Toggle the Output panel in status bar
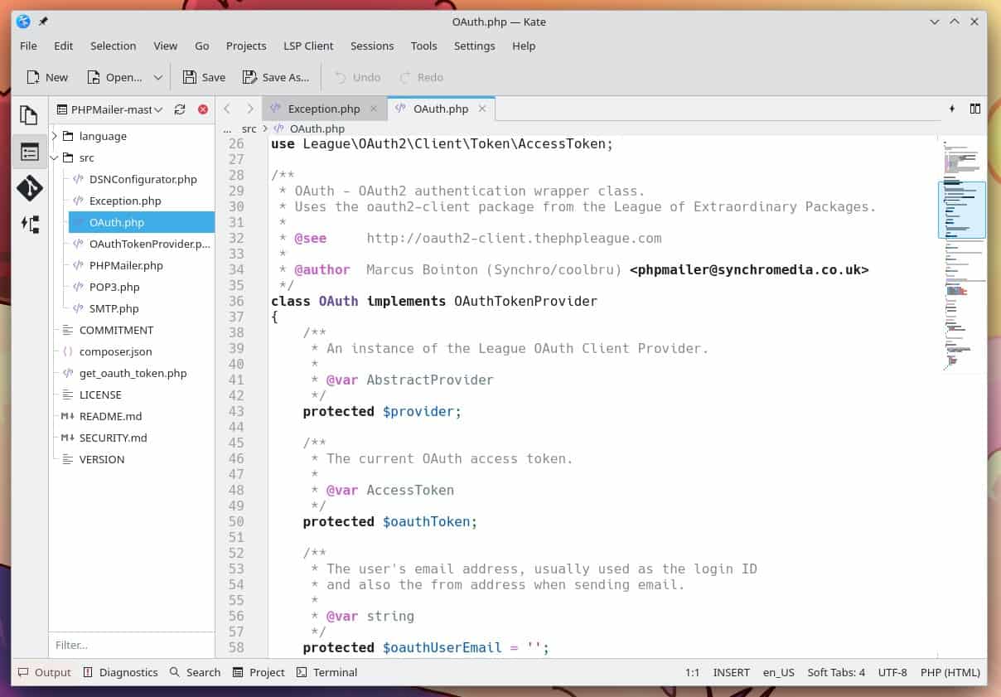 tap(45, 672)
